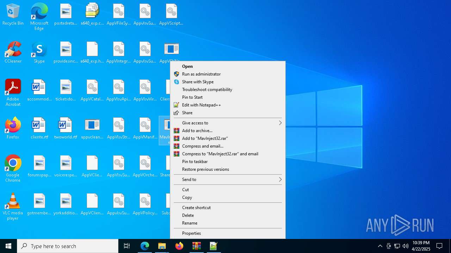Choose Add to "MavInject32.rar"

pos(228,138)
